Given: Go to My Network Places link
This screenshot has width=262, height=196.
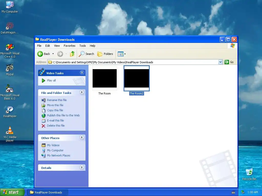Looking at the screenshot, I should [x=59, y=155].
